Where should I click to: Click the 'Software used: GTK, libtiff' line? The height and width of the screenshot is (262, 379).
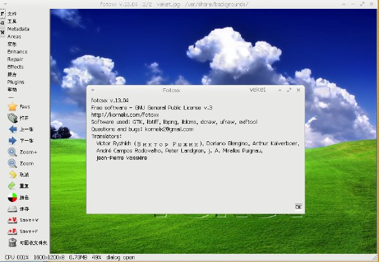pyautogui.click(x=174, y=122)
